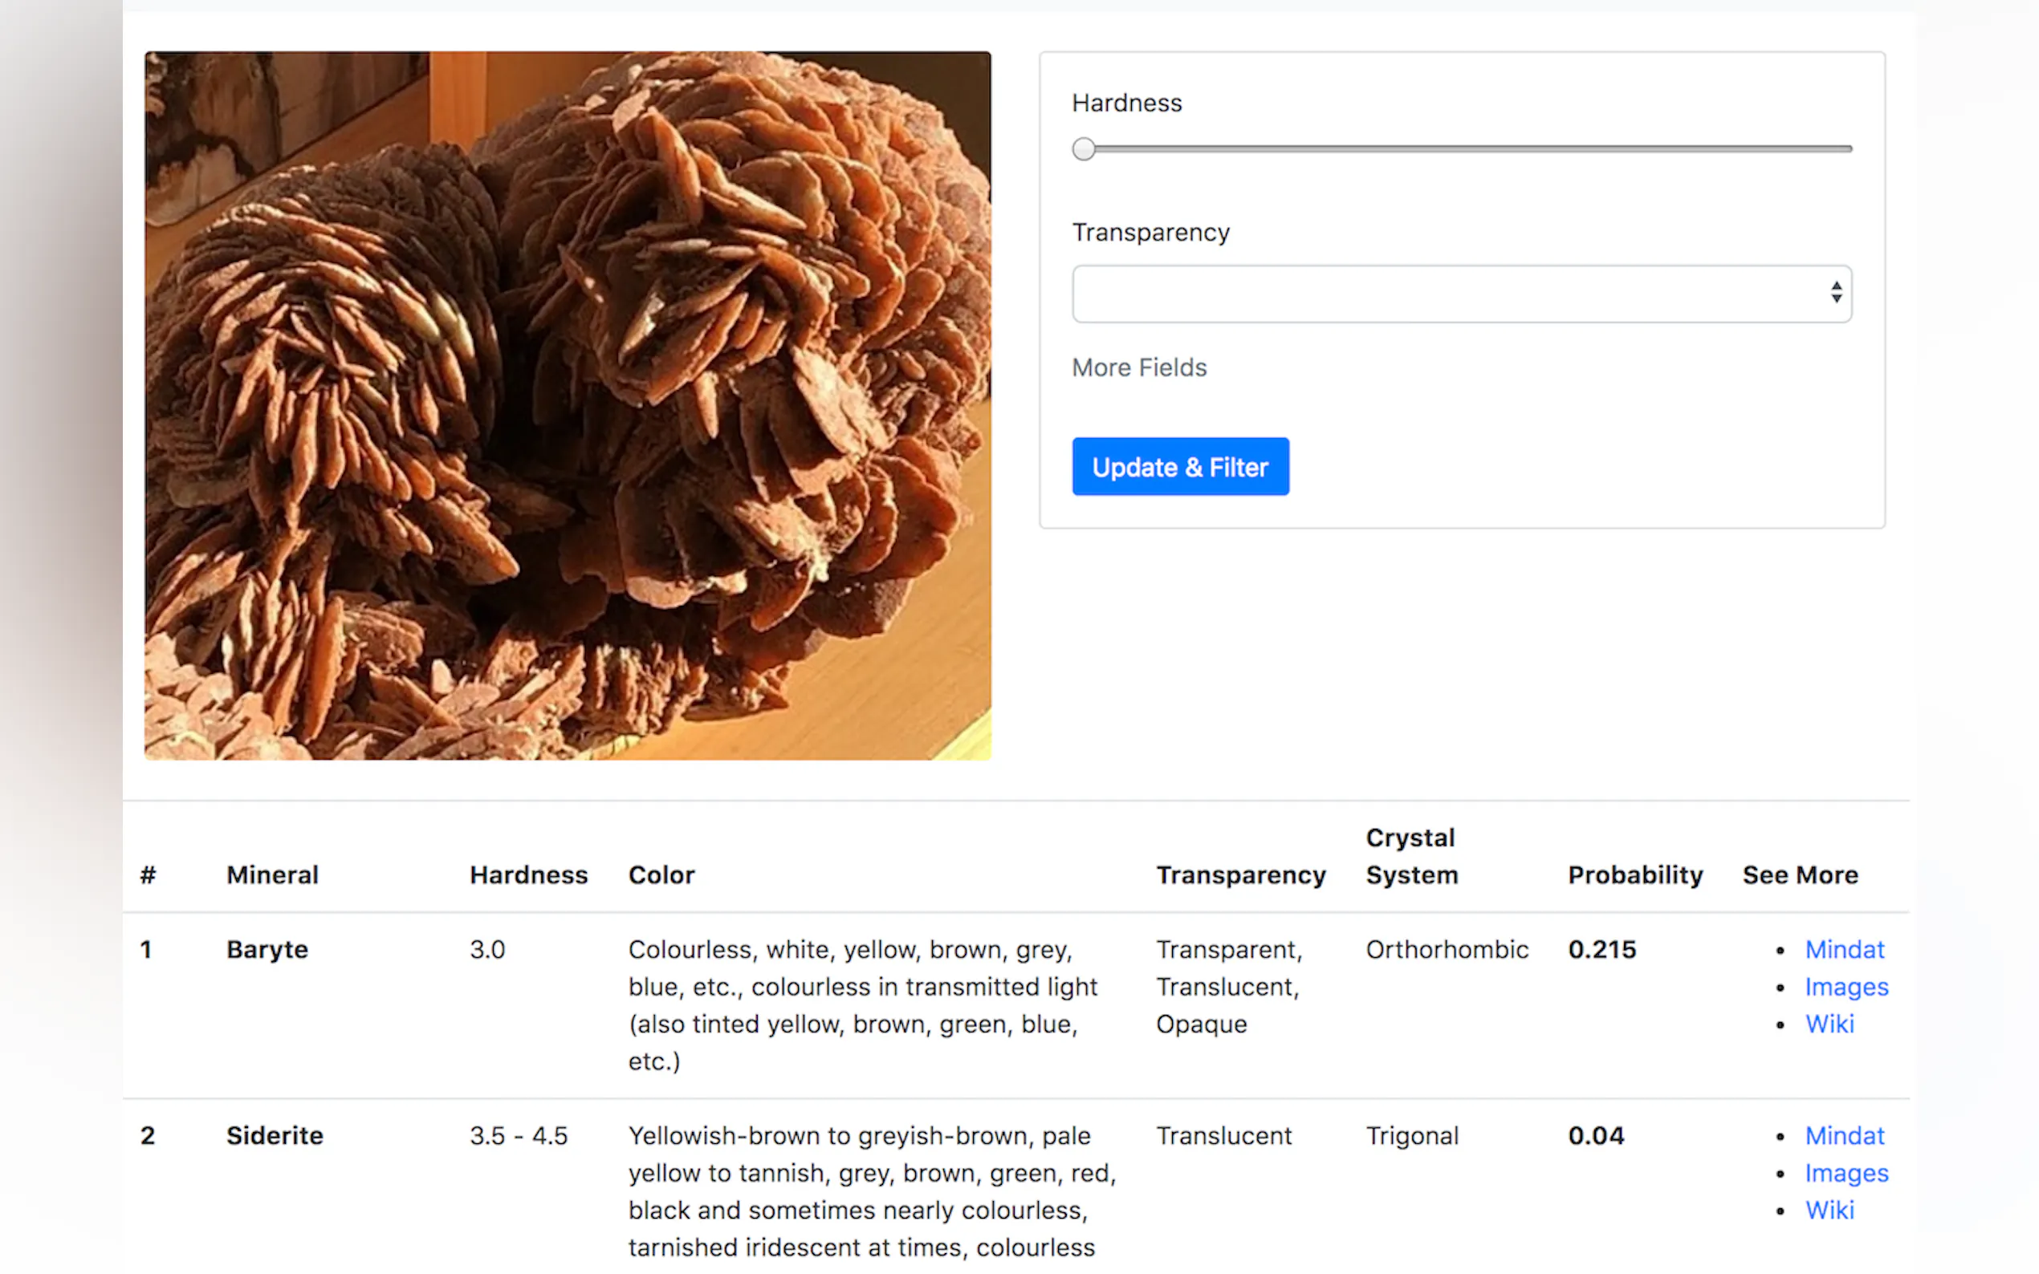Click the Transparency select arrows

point(1835,292)
